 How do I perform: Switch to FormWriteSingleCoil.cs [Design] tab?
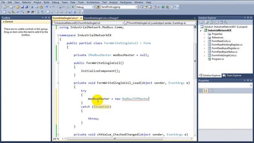click(x=102, y=18)
